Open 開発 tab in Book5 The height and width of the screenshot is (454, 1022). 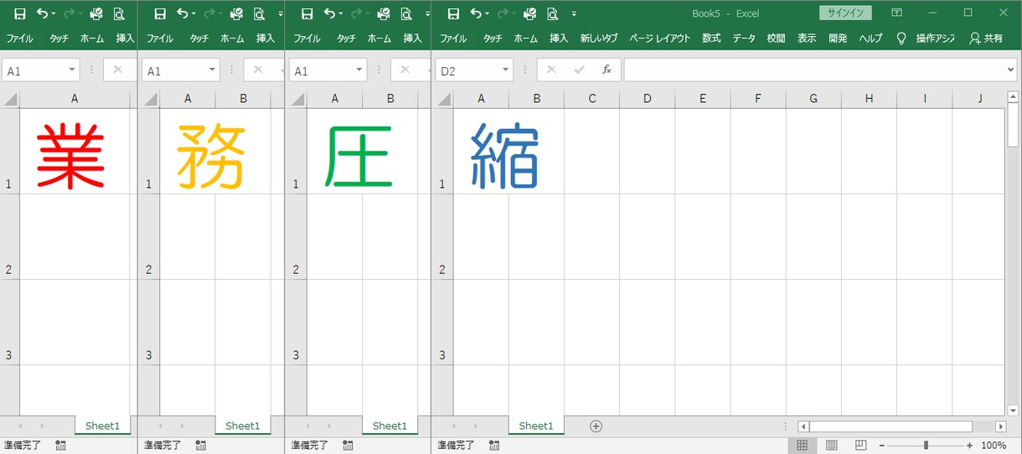click(838, 39)
